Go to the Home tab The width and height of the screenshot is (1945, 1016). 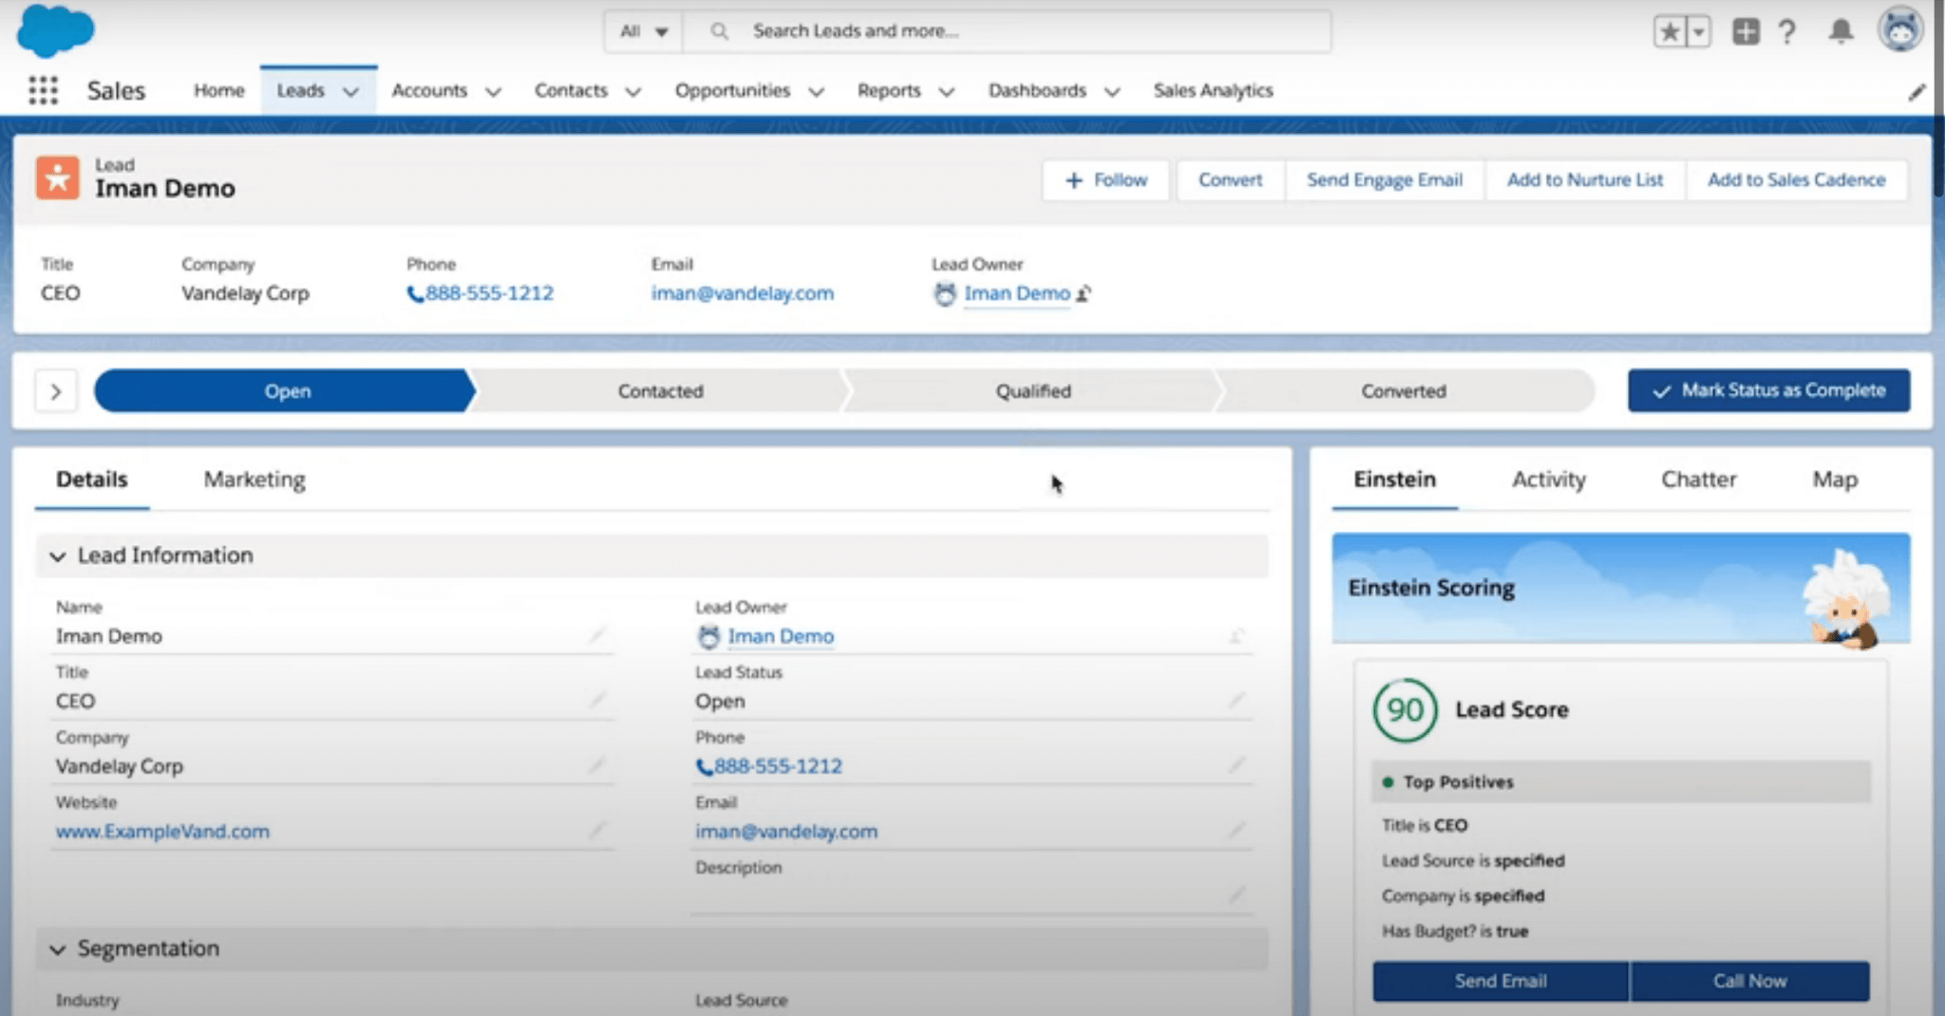pyautogui.click(x=219, y=90)
